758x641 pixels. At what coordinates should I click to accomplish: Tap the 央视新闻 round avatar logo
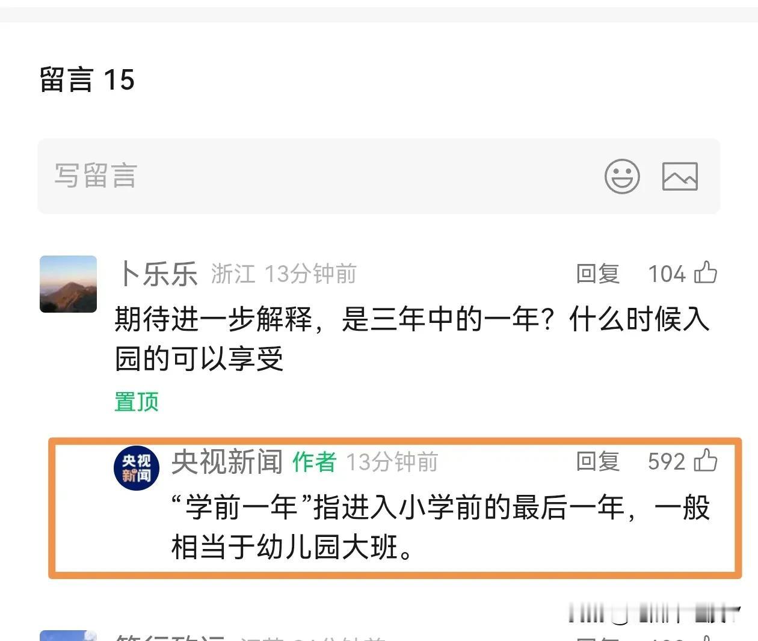[137, 468]
